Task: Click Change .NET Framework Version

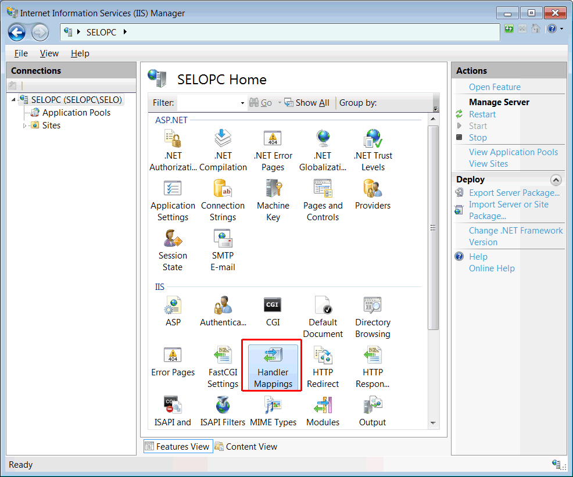Action: [515, 236]
